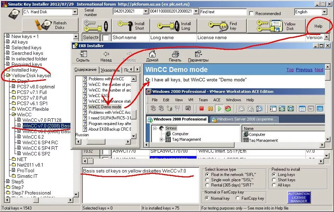The height and width of the screenshot is (212, 334).
Task: Select Rental (365 days) SIRT
Action: (x=207, y=185)
